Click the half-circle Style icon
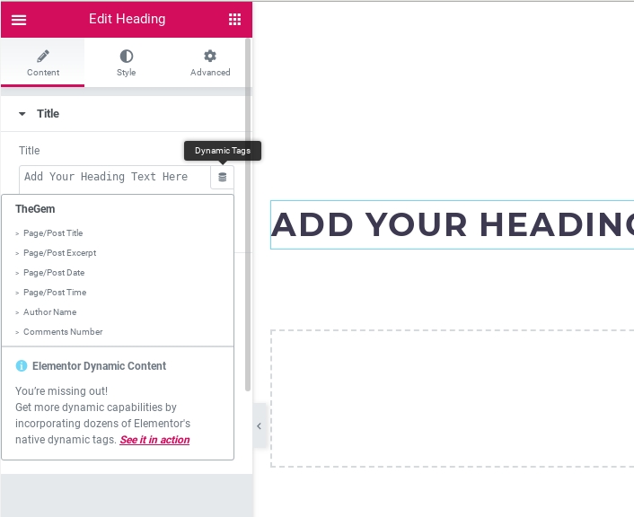This screenshot has height=517, width=634. tap(127, 57)
